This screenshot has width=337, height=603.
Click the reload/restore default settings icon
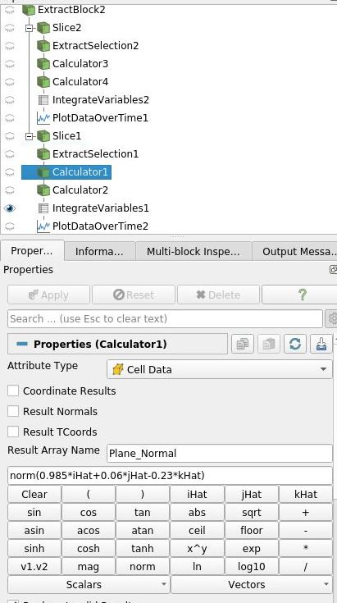point(294,344)
